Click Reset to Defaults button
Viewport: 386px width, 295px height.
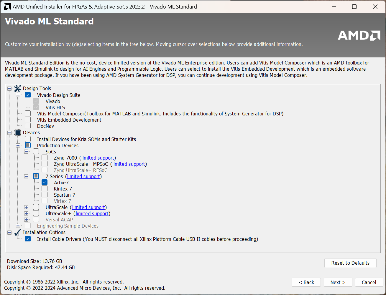pyautogui.click(x=350, y=263)
